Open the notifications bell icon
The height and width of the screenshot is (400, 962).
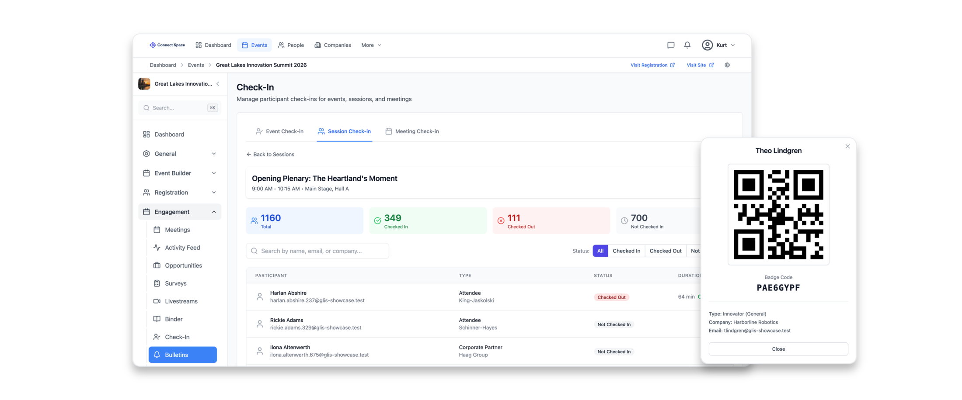pos(687,45)
